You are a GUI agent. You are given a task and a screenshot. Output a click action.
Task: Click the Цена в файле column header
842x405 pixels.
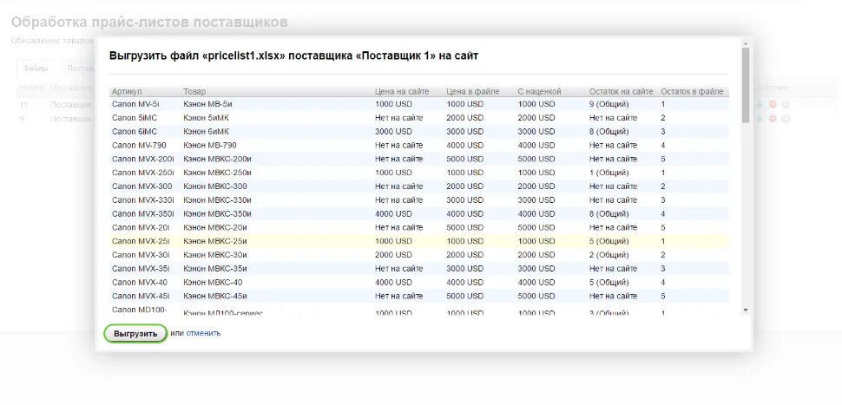pos(473,92)
